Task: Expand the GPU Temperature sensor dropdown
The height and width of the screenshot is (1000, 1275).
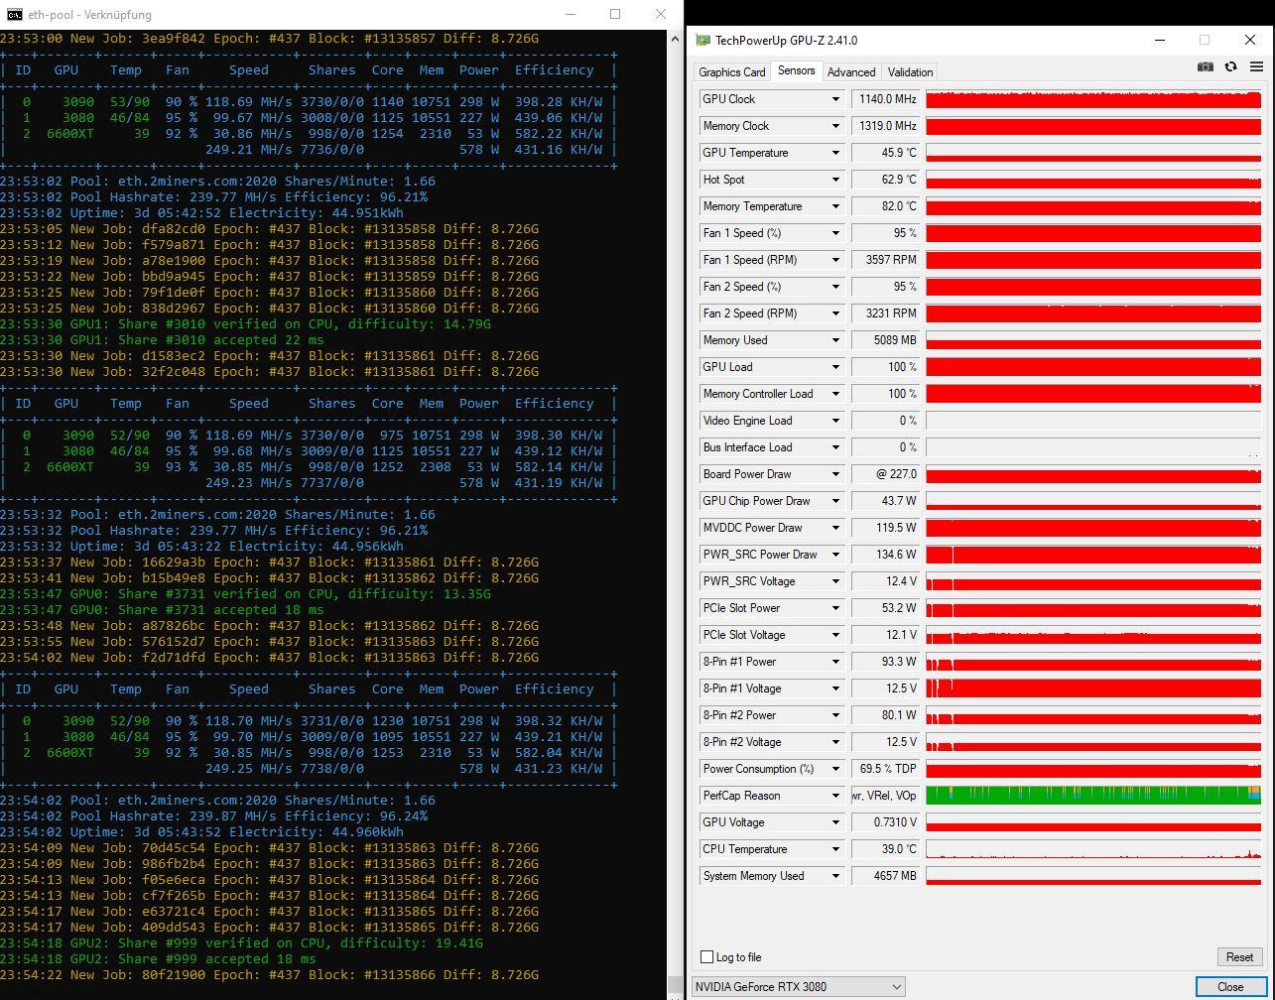Action: (x=835, y=153)
